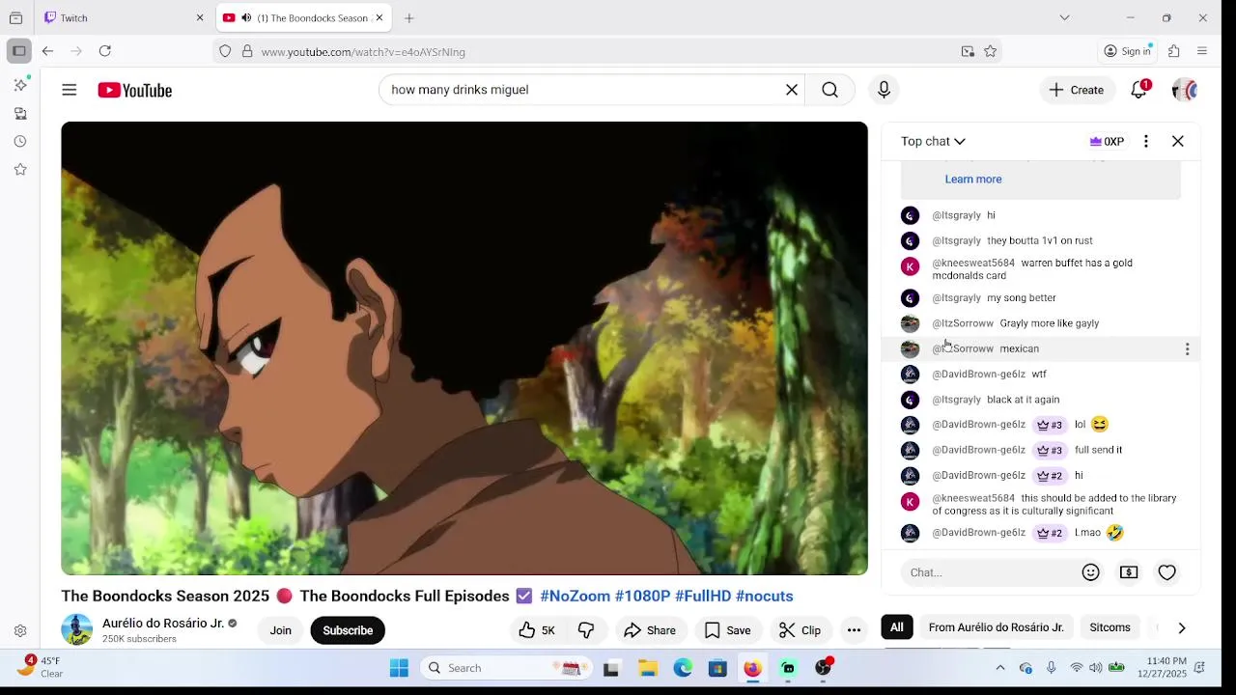Bookmark this page with star
The width and height of the screenshot is (1236, 695).
tap(990, 51)
